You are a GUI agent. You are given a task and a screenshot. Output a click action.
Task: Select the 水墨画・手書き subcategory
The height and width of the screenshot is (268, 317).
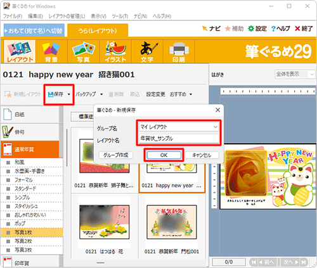coord(32,171)
